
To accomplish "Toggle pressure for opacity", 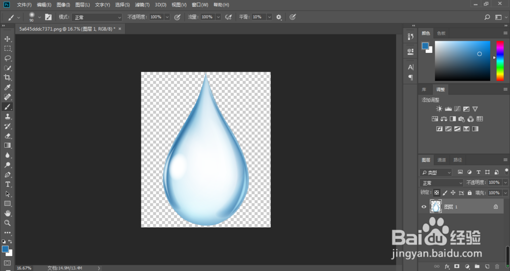I will pos(177,17).
